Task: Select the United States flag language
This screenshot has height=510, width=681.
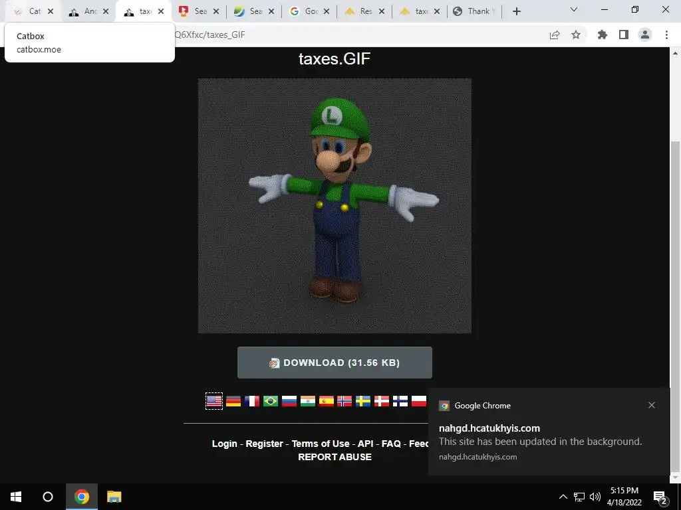Action: [214, 401]
